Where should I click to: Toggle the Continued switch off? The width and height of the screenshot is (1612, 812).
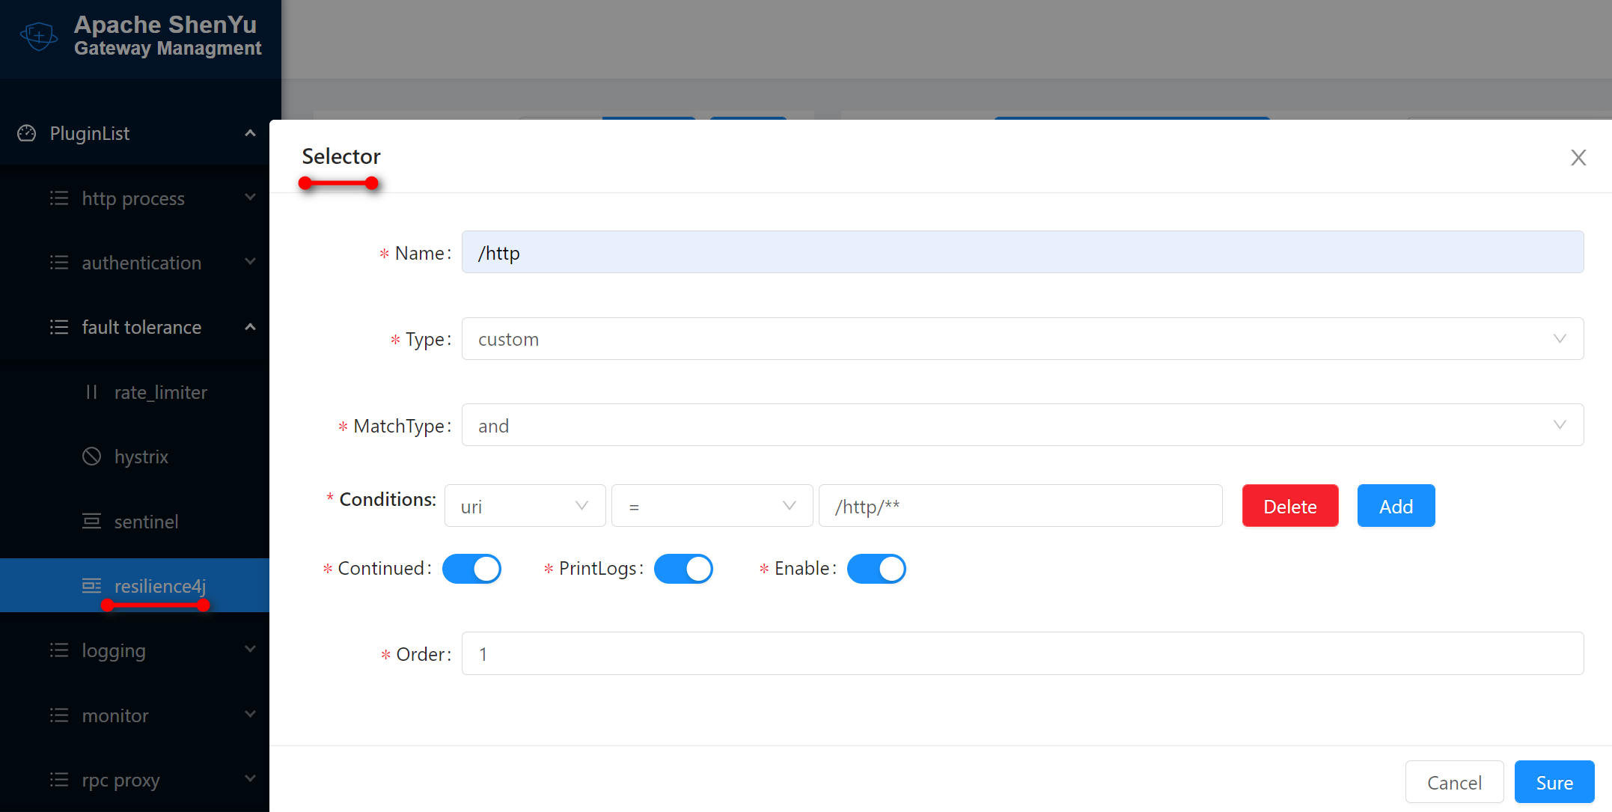471,569
